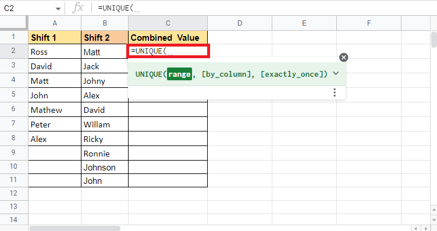Click the horizontal scrollbar left arrow
437x231 pixels.
coord(416,229)
